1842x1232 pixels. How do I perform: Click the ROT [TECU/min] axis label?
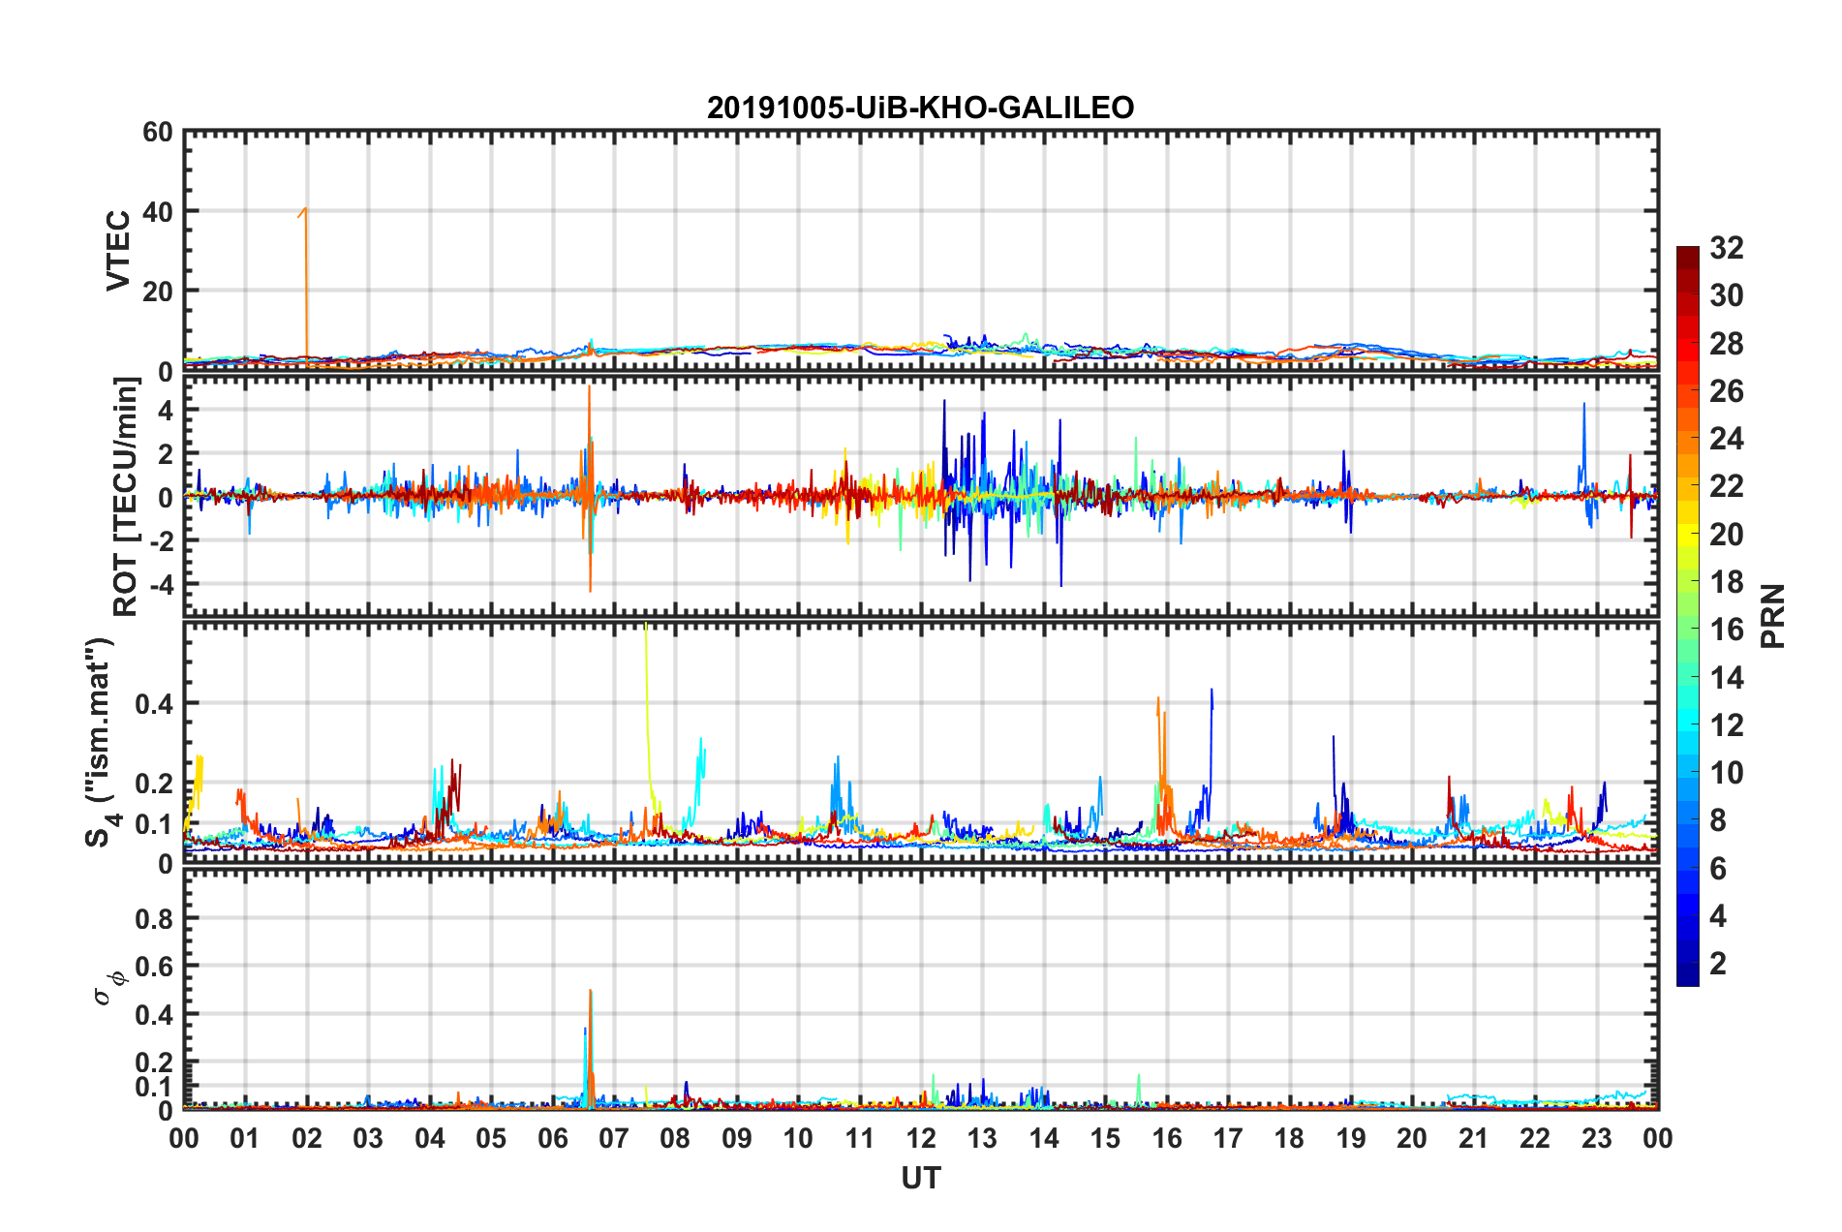click(x=126, y=496)
